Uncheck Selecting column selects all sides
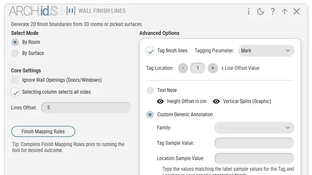Viewport: 312px width, 175px height. coord(15,92)
